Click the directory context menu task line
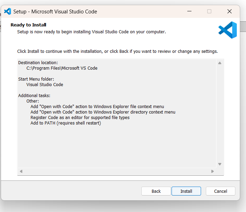Image resolution: width=246 pixels, height=212 pixels. (103, 112)
